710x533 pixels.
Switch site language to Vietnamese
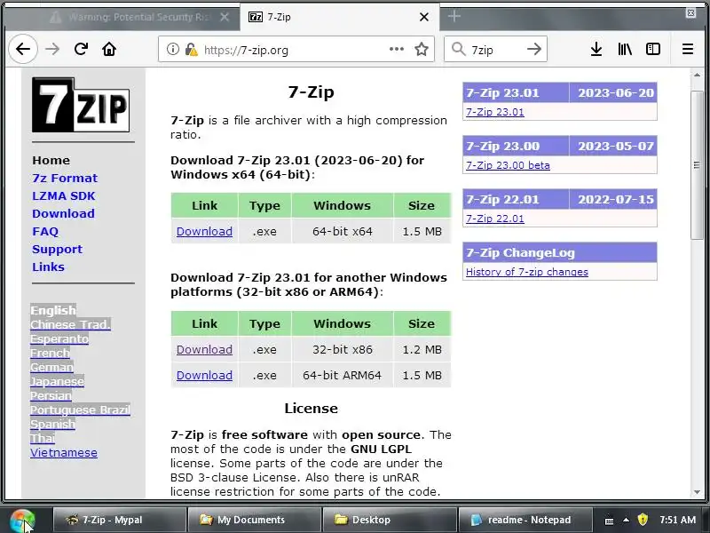(64, 453)
